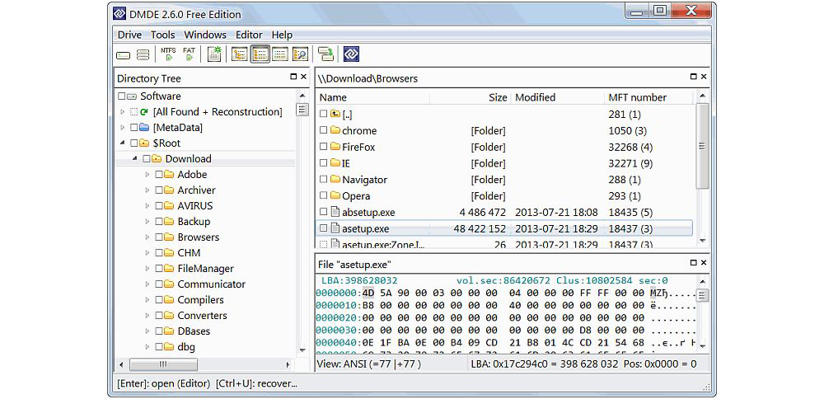Viewport: 824px width, 399px height.
Task: Check the box next to asetup.exe
Action: (x=324, y=228)
